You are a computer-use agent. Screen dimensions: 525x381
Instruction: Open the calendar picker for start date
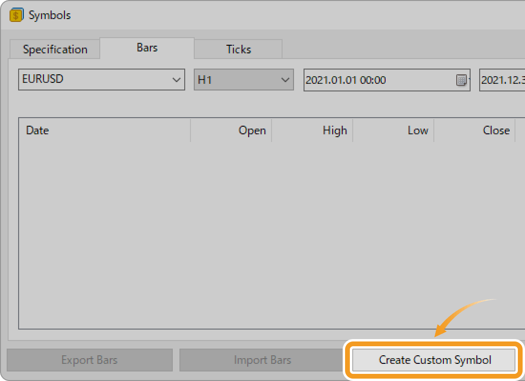462,80
